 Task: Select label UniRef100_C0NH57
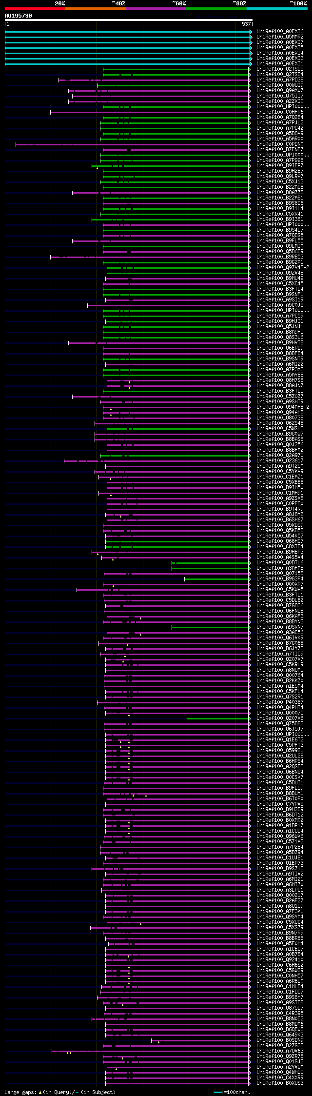point(280,976)
